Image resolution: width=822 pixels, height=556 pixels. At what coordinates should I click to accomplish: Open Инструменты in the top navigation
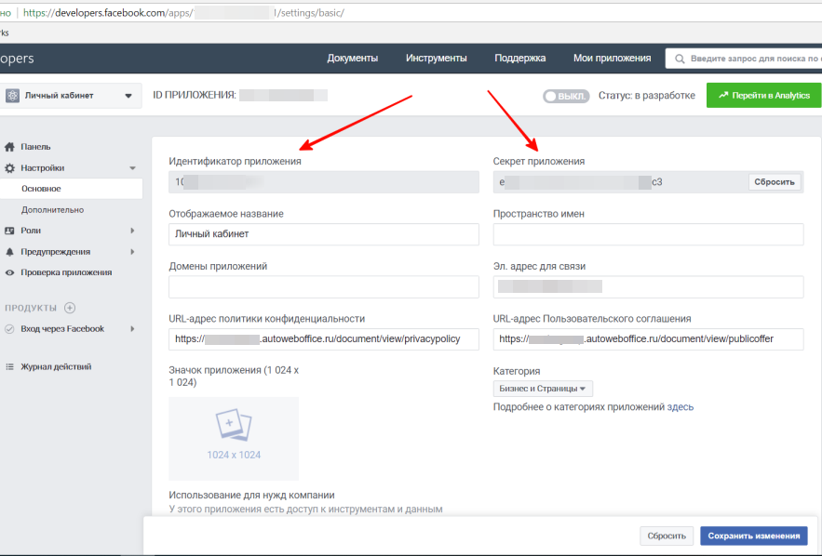point(437,59)
